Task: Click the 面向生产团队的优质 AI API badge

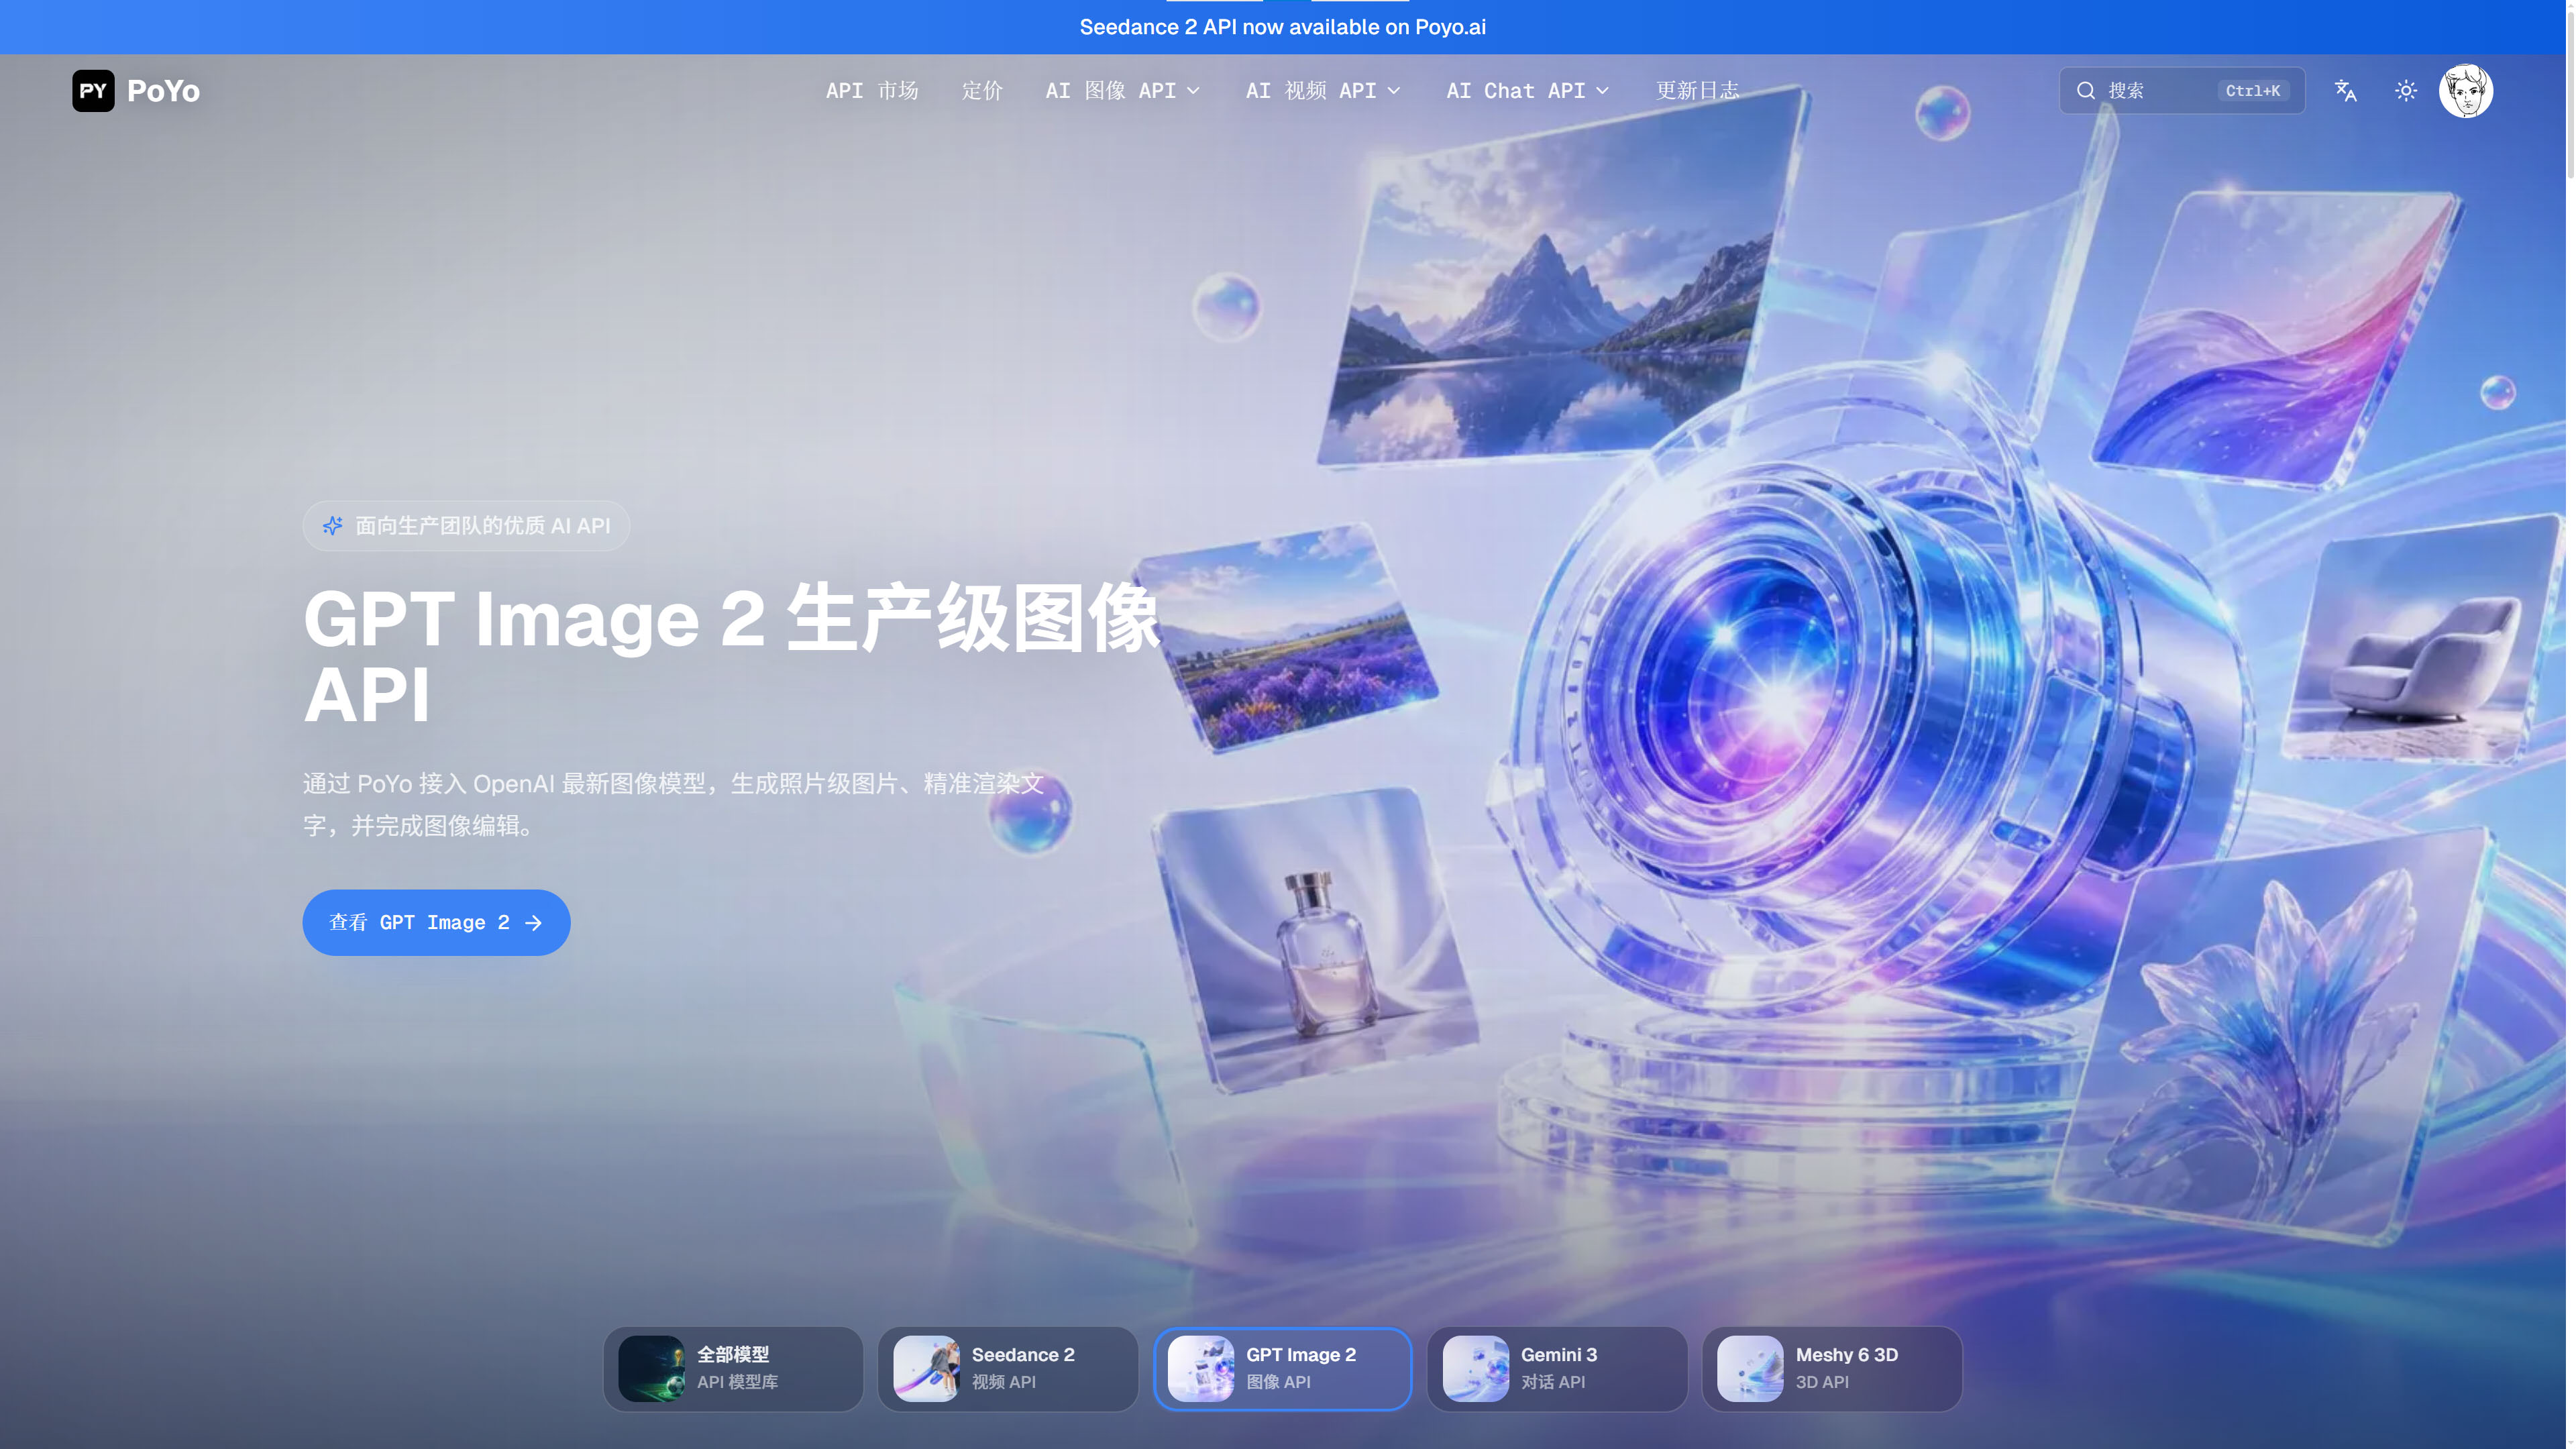Action: click(466, 525)
